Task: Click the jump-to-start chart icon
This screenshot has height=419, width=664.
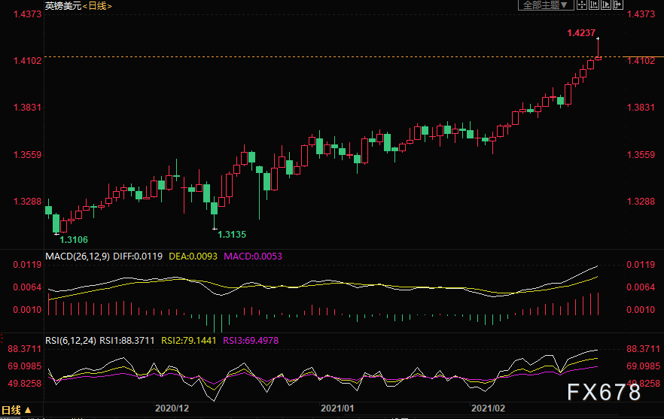Action: pos(594,5)
